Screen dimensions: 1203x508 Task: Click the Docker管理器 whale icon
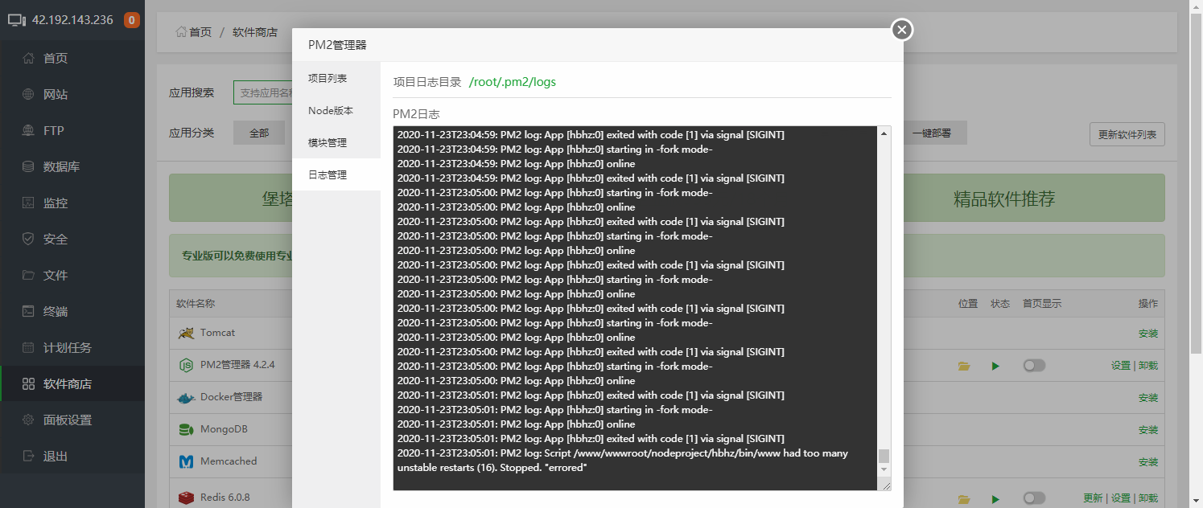click(186, 397)
